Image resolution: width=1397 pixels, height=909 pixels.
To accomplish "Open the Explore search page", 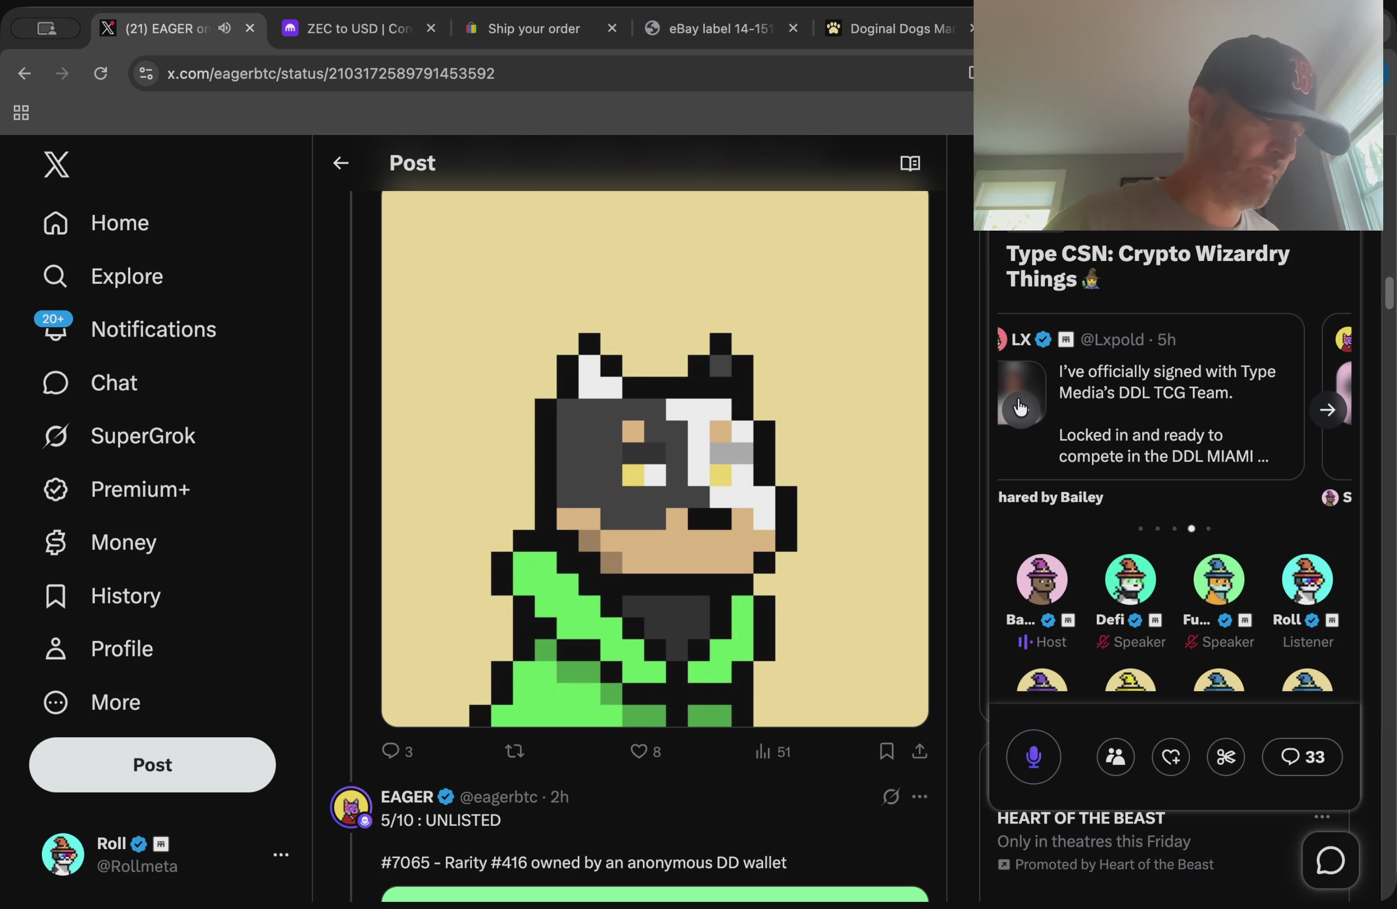I will click(x=103, y=276).
